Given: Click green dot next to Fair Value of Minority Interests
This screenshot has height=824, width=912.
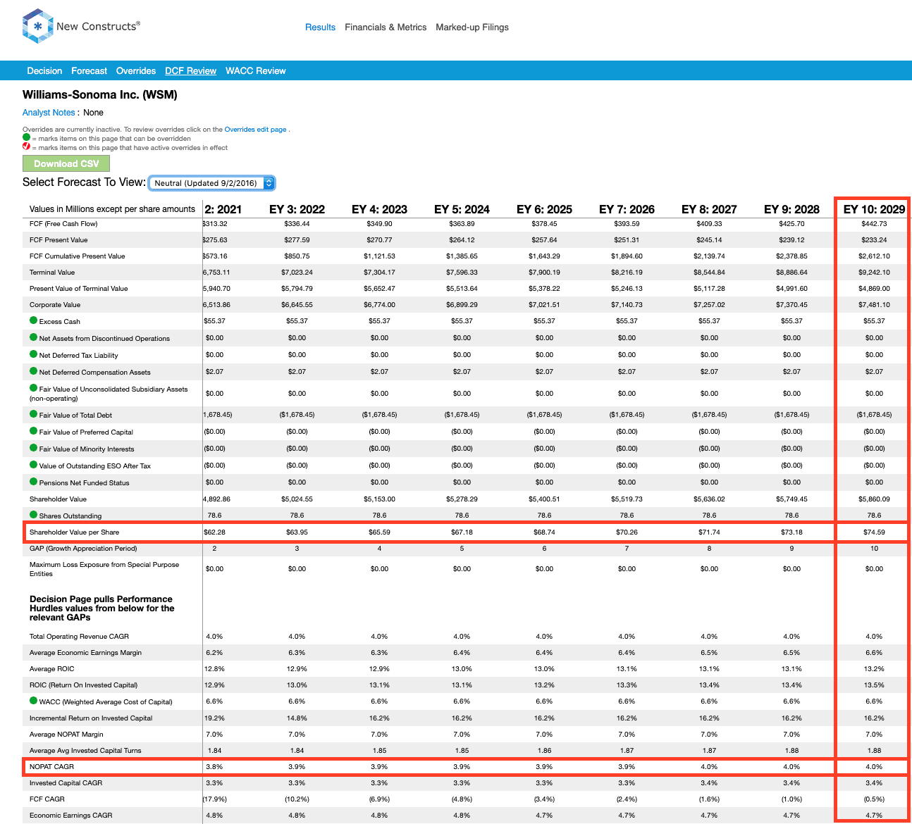Looking at the screenshot, I should tap(33, 448).
